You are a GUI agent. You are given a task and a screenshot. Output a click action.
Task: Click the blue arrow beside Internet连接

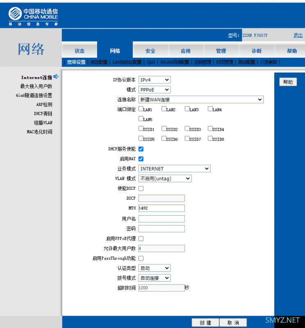pyautogui.click(x=56, y=77)
